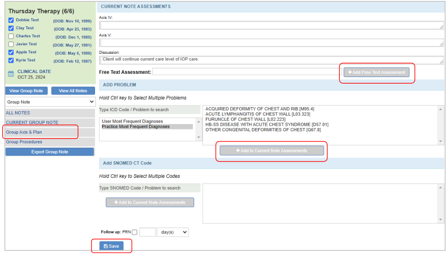Check the Charles Test checkbox

point(11,36)
